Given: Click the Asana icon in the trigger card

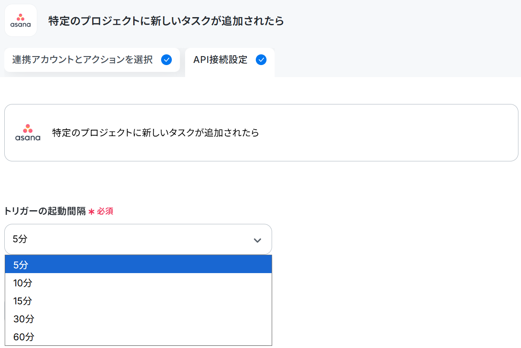Looking at the screenshot, I should pos(28,133).
